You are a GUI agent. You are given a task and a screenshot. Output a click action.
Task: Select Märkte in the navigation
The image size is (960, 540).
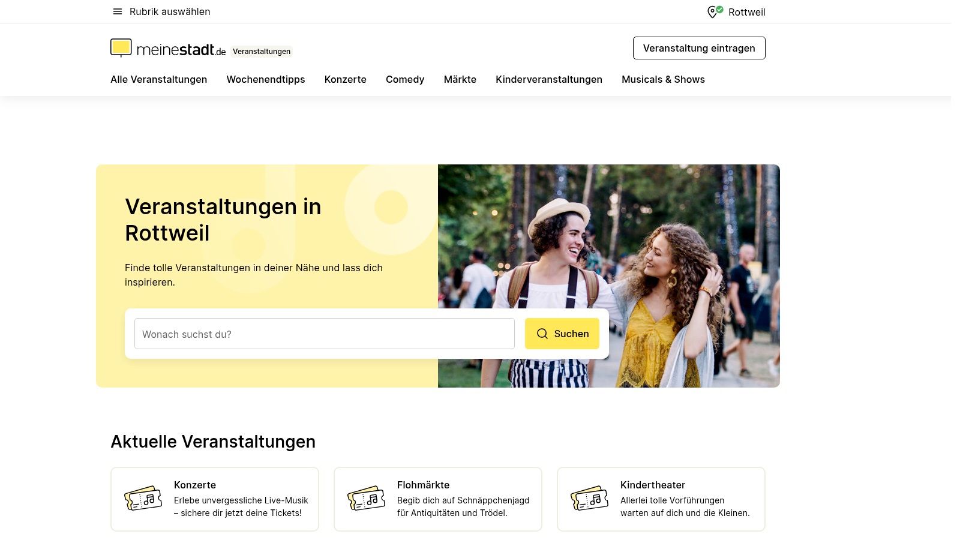pos(460,79)
